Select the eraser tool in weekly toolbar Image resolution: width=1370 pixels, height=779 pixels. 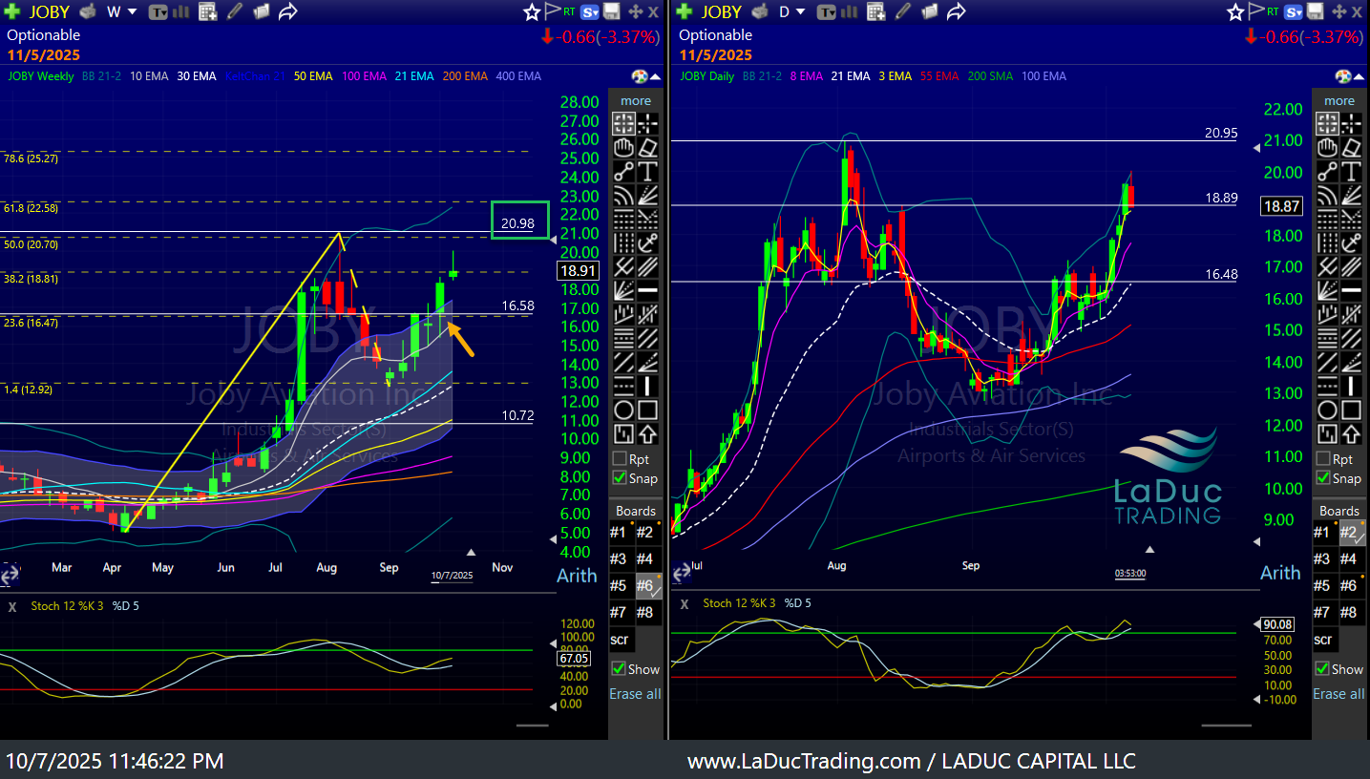coord(647,147)
